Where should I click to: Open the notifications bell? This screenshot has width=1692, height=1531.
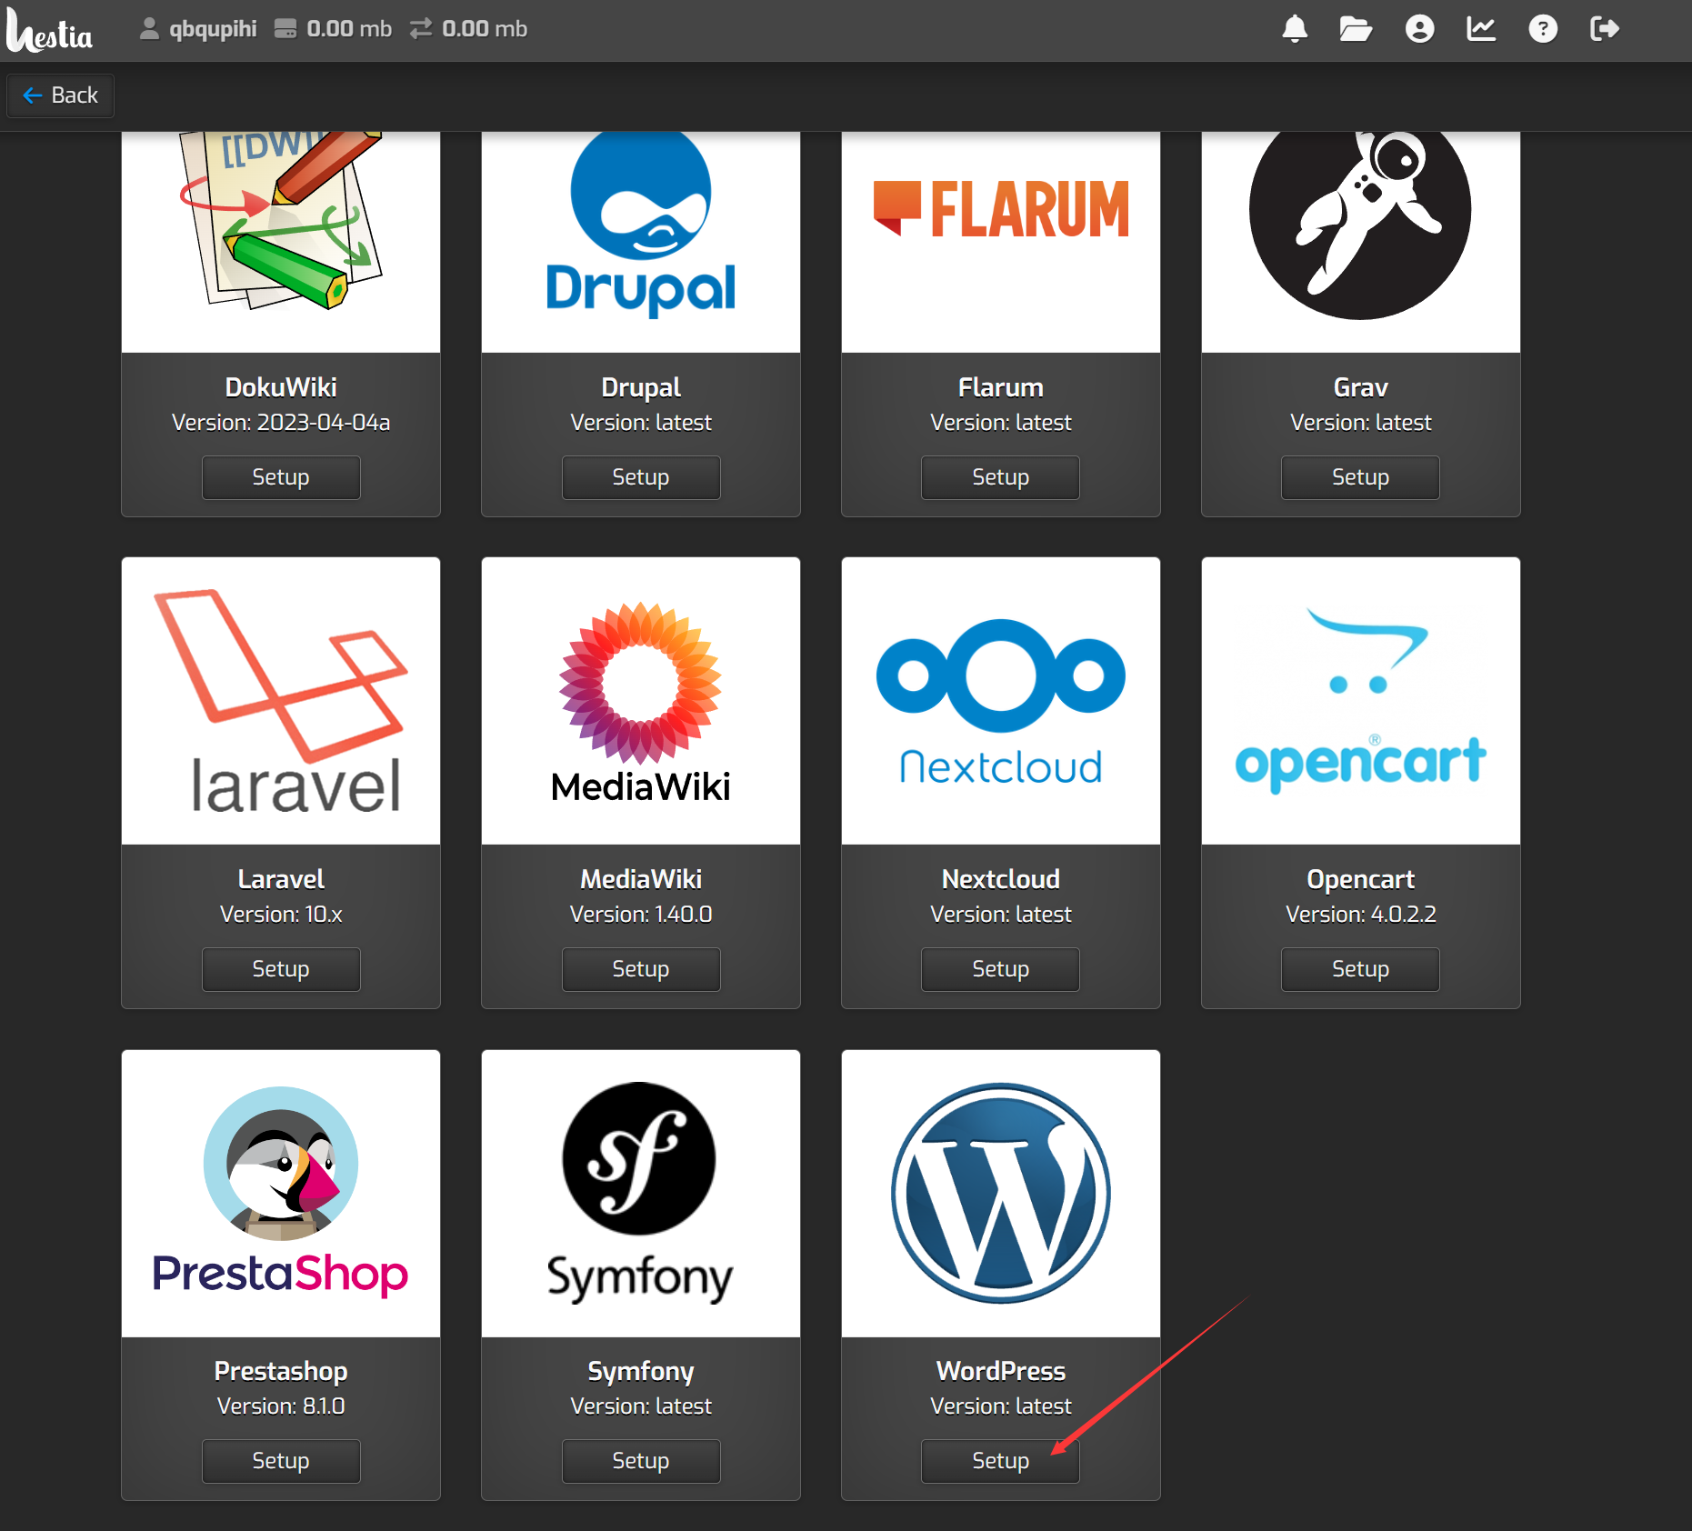click(1295, 29)
